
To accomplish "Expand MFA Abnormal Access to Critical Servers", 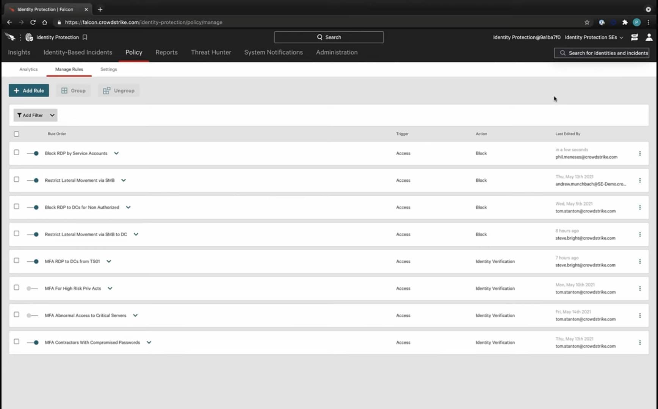I will coord(135,315).
